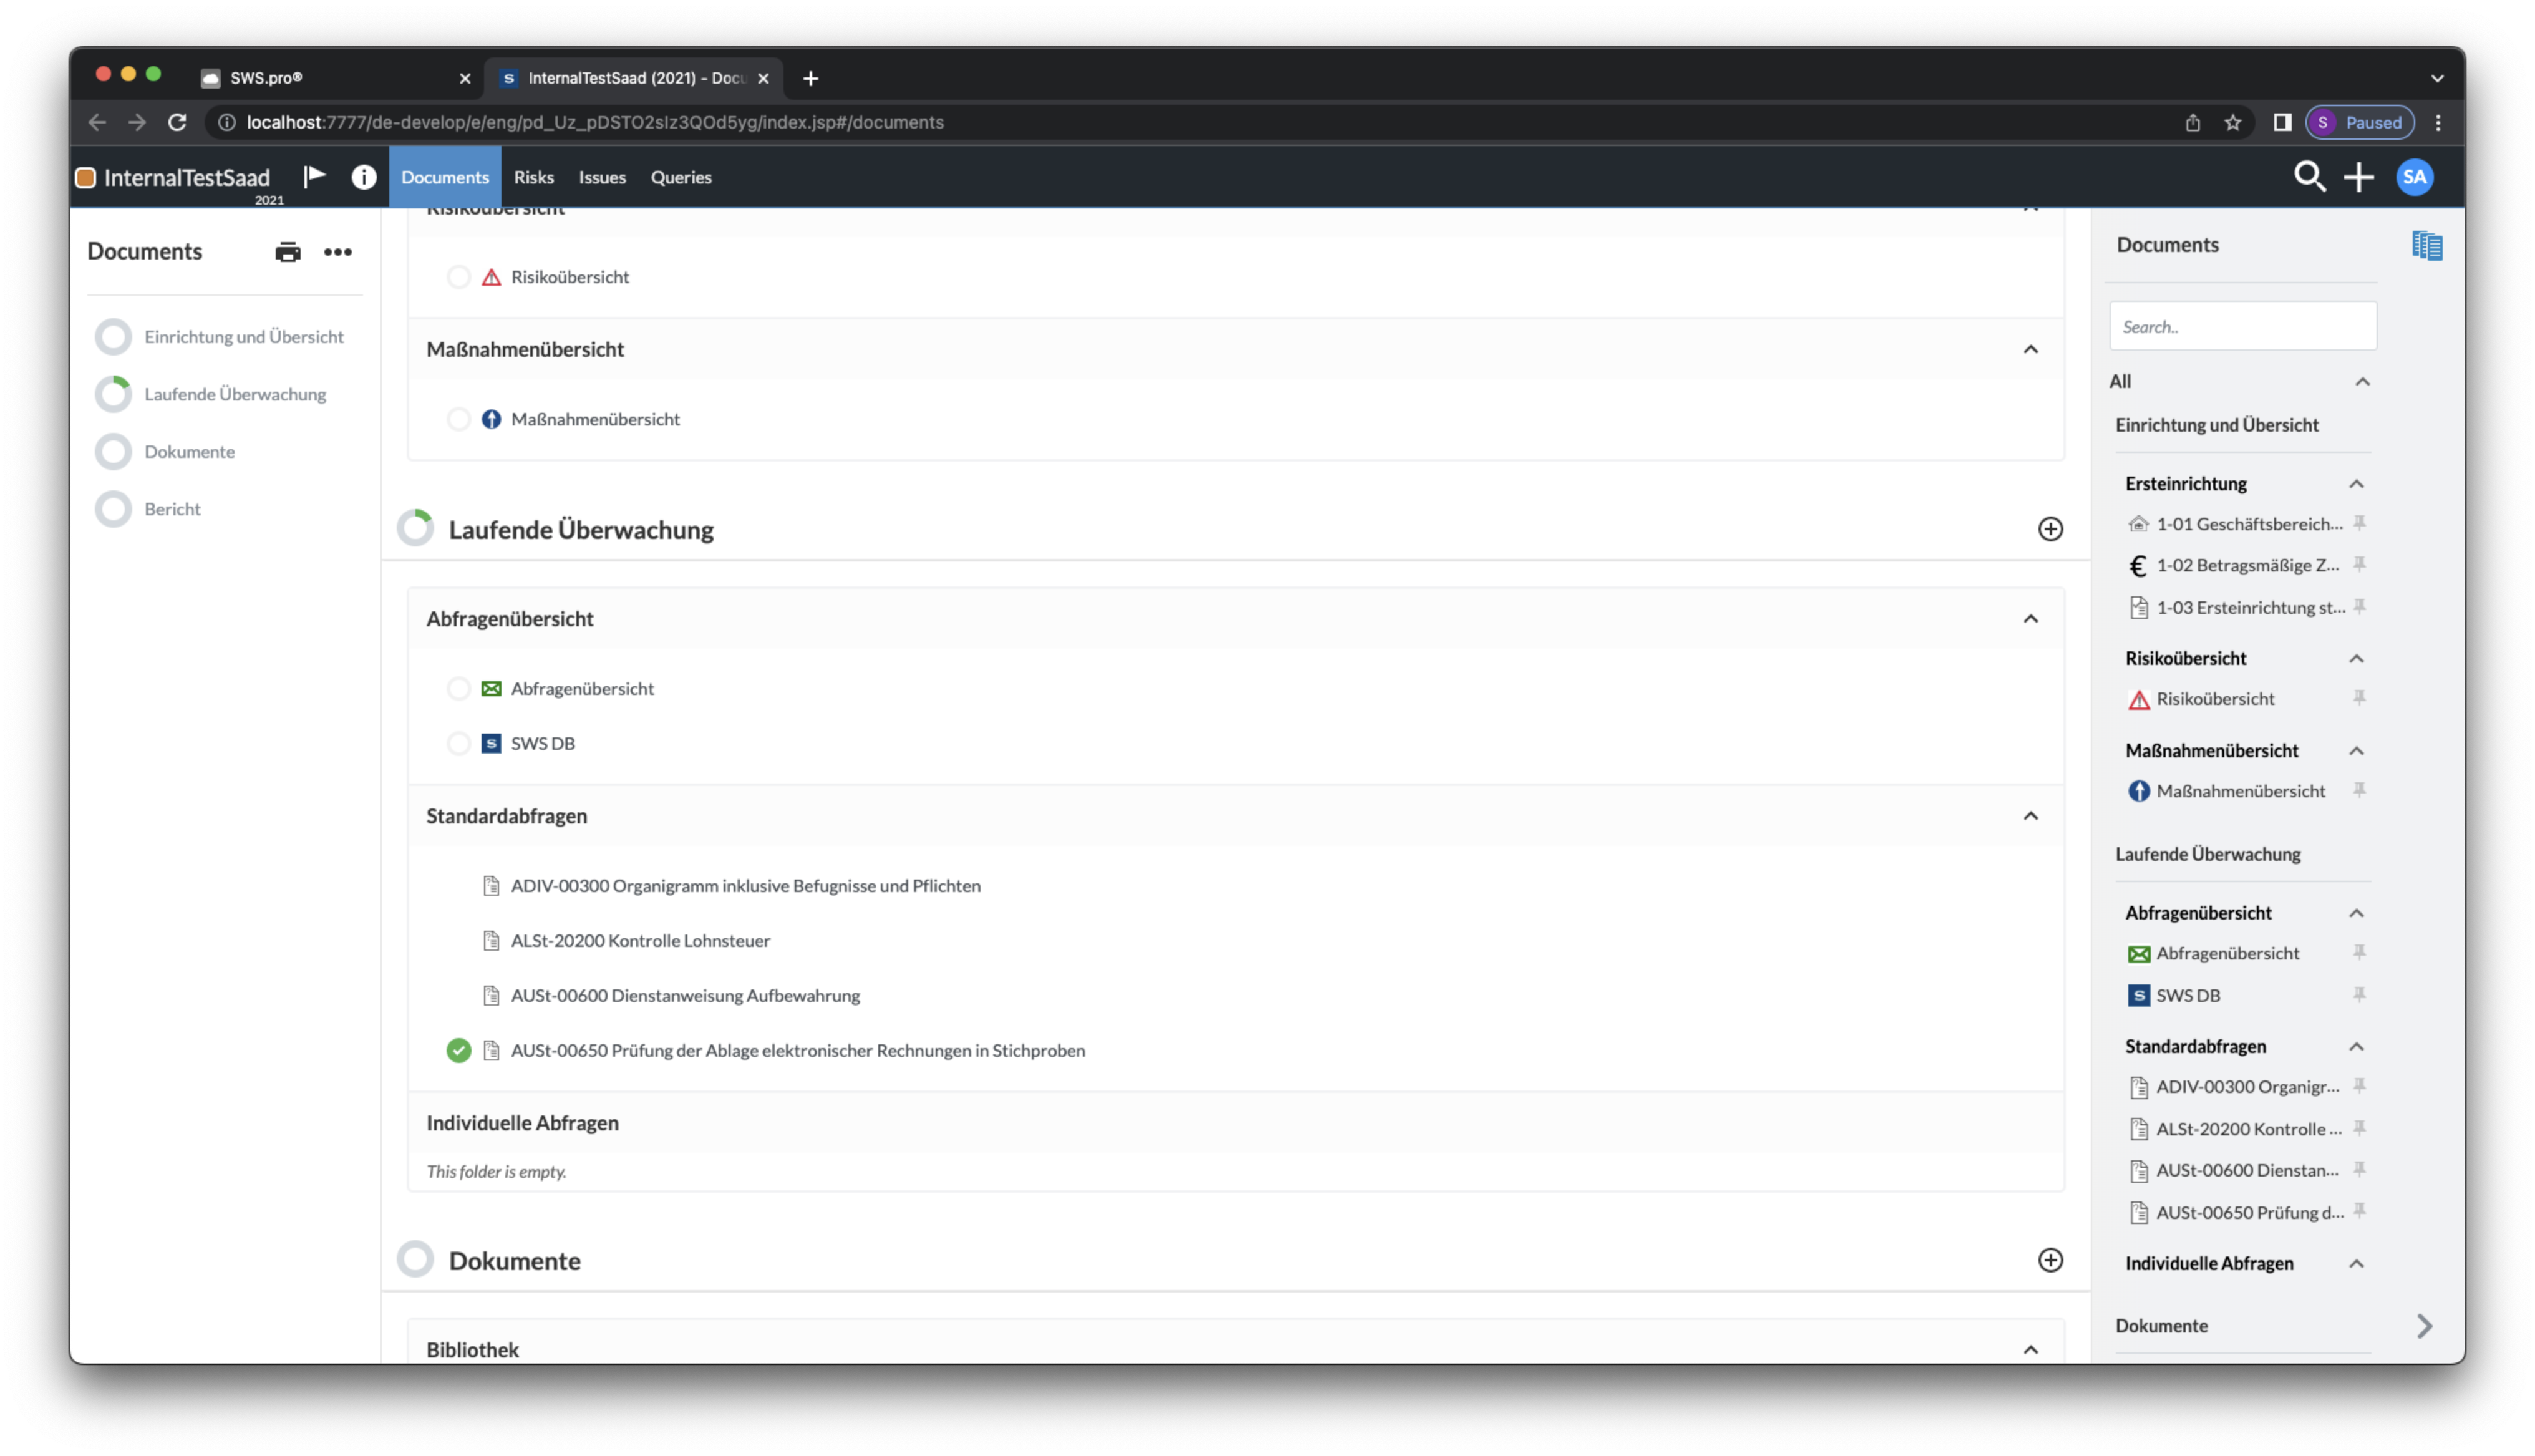Click the search magnifier icon
The width and height of the screenshot is (2535, 1456).
point(2309,177)
